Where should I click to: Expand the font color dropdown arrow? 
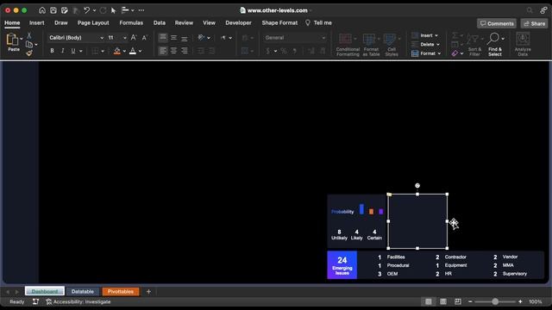[x=140, y=52]
